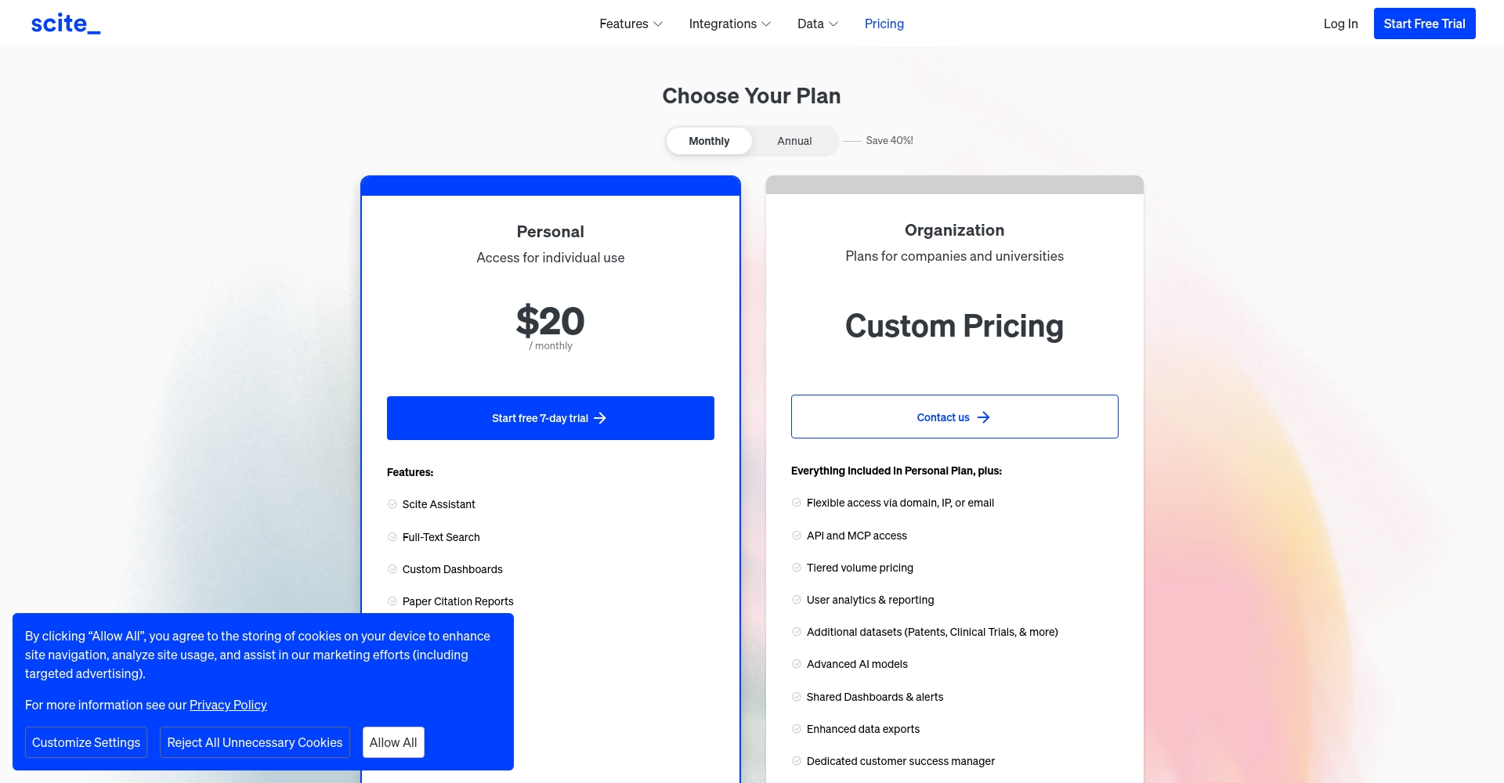
Task: Click the arrow icon beside Contact us
Action: [984, 417]
